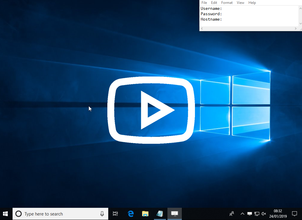Viewport: 302px width, 220px height.
Task: Open the People icon in taskbar
Action: 232,214
